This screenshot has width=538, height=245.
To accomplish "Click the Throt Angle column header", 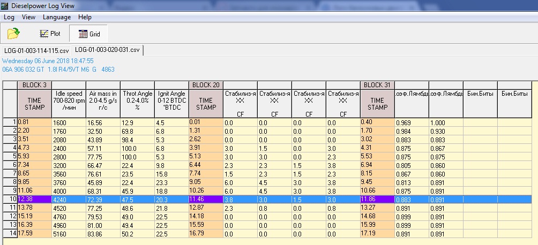I will [x=137, y=100].
